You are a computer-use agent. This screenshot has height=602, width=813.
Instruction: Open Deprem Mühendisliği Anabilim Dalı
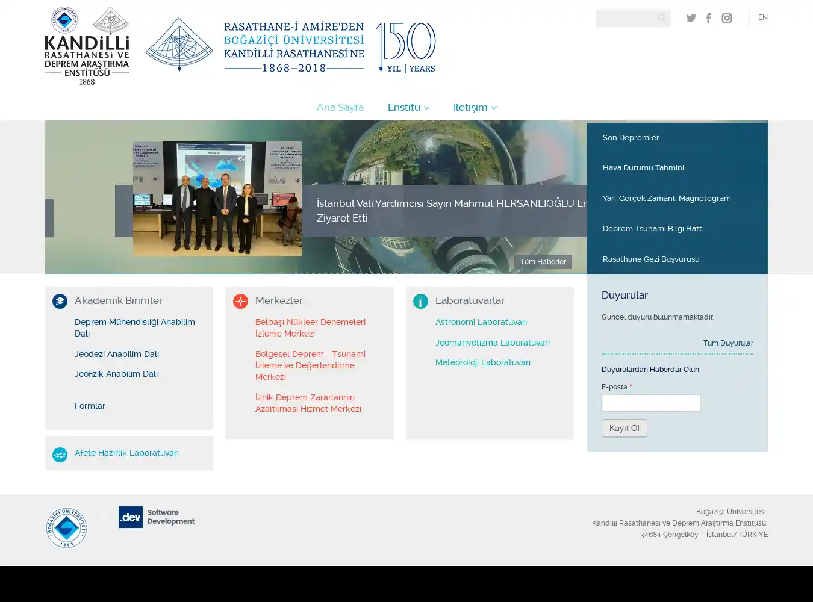[x=135, y=328]
